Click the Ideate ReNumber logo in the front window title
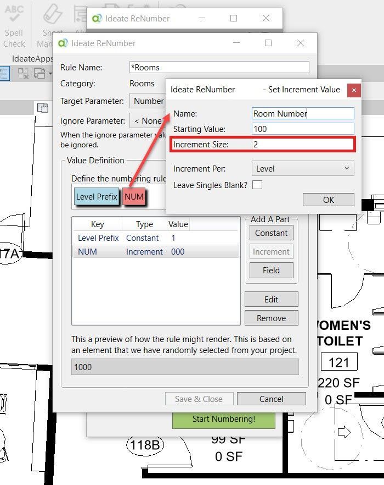Screen dimensions: 384x485 63,43
